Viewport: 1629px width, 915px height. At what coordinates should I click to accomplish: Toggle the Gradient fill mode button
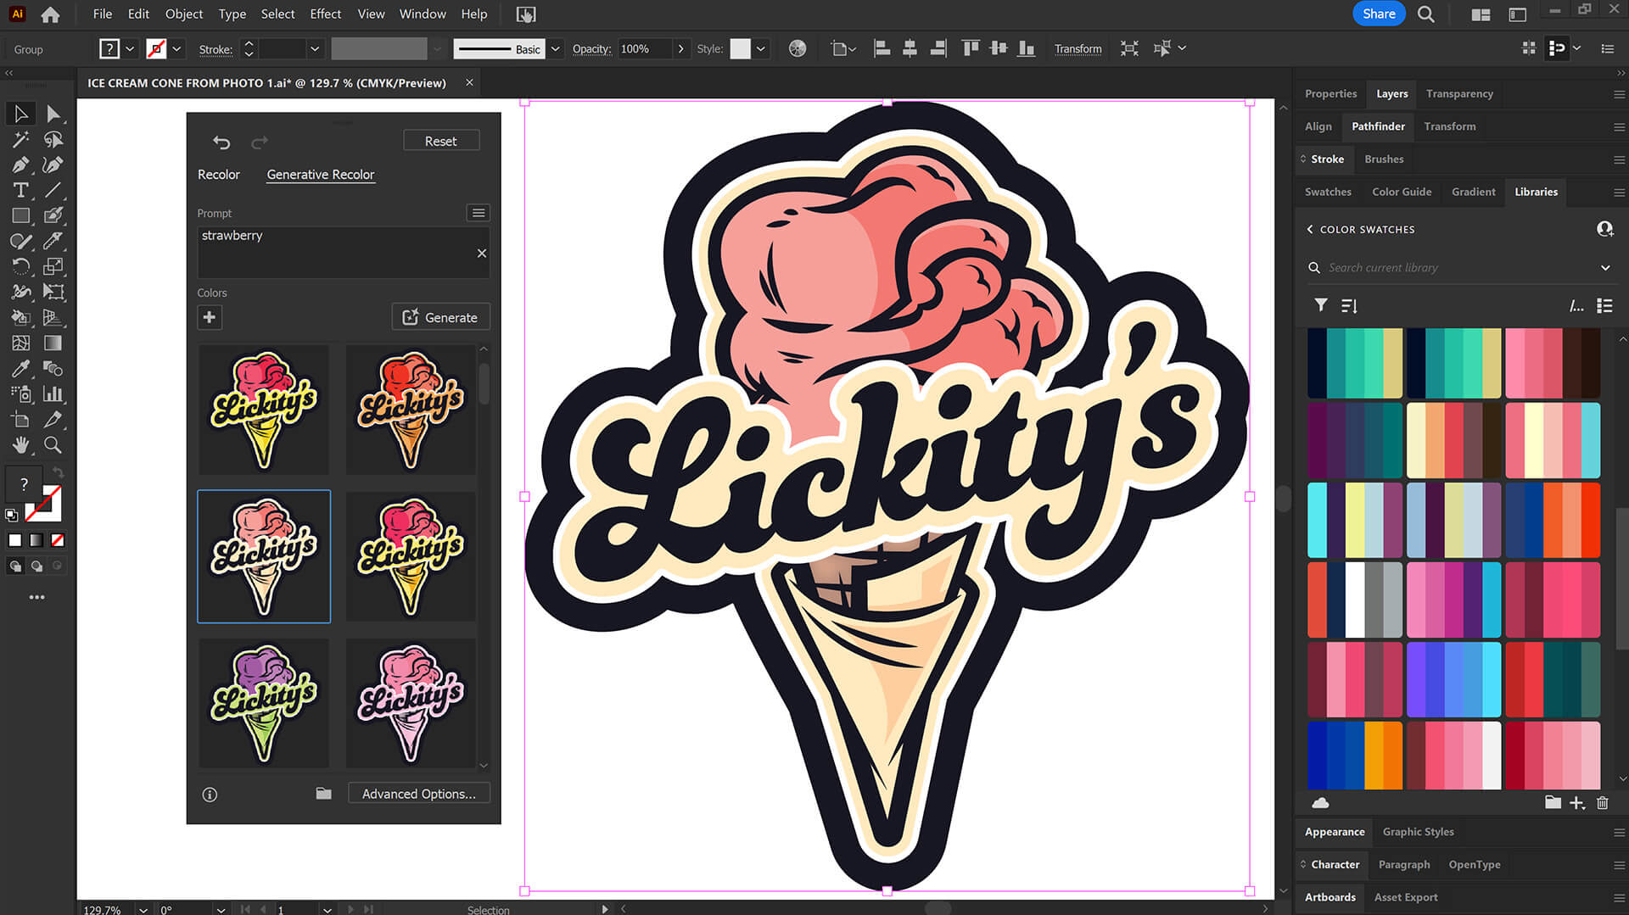click(36, 540)
